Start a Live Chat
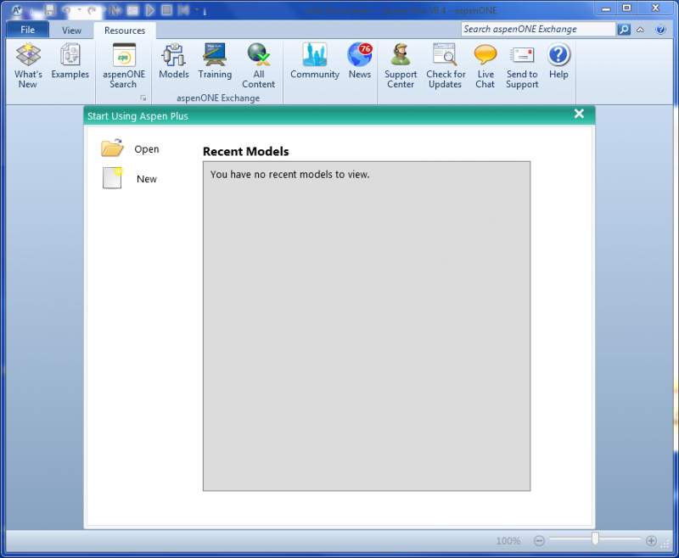This screenshot has height=558, width=679. 485,65
